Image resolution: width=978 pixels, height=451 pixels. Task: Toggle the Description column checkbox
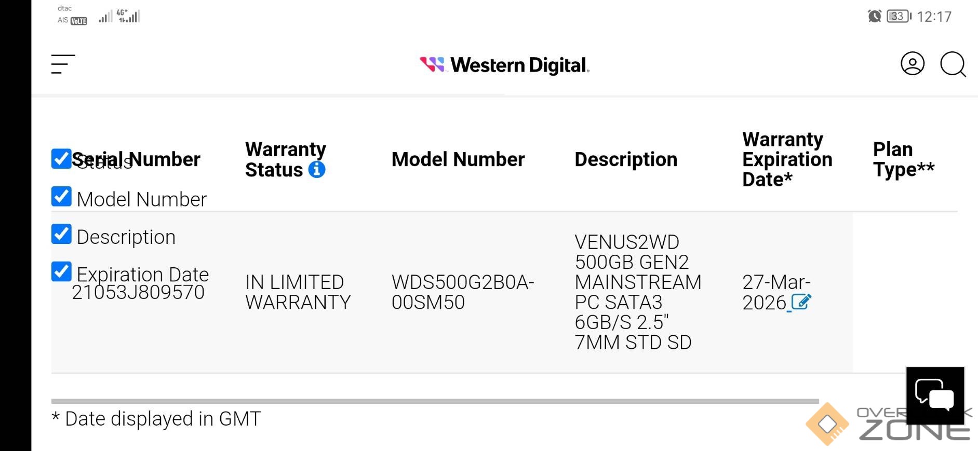click(x=61, y=234)
